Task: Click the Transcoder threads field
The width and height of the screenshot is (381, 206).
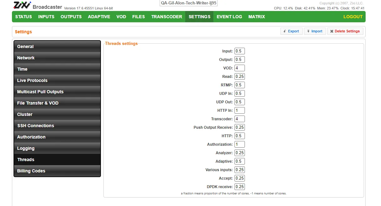Action: (x=240, y=119)
